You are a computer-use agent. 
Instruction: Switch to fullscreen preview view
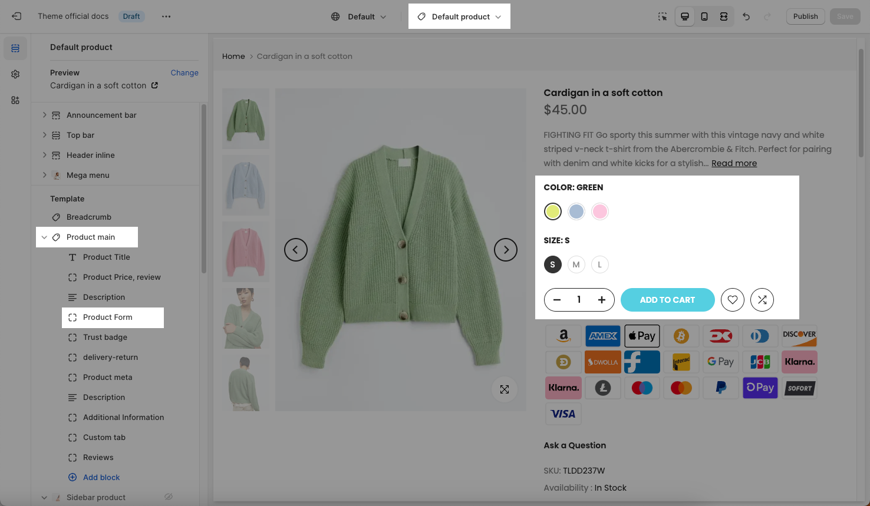(x=724, y=16)
